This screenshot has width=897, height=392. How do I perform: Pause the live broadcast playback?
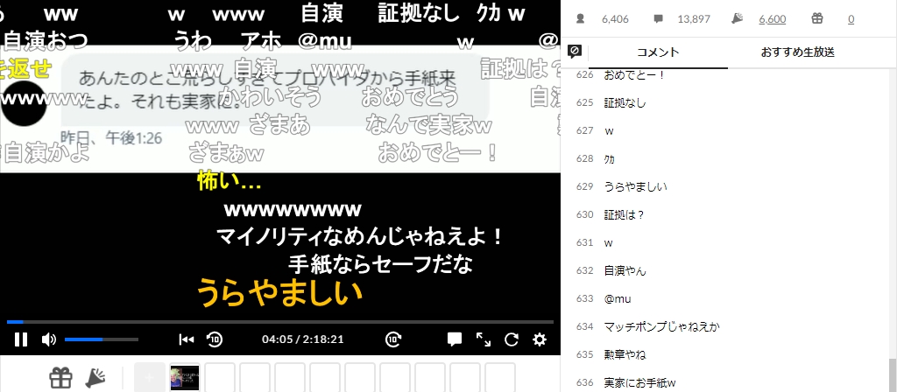click(x=21, y=339)
